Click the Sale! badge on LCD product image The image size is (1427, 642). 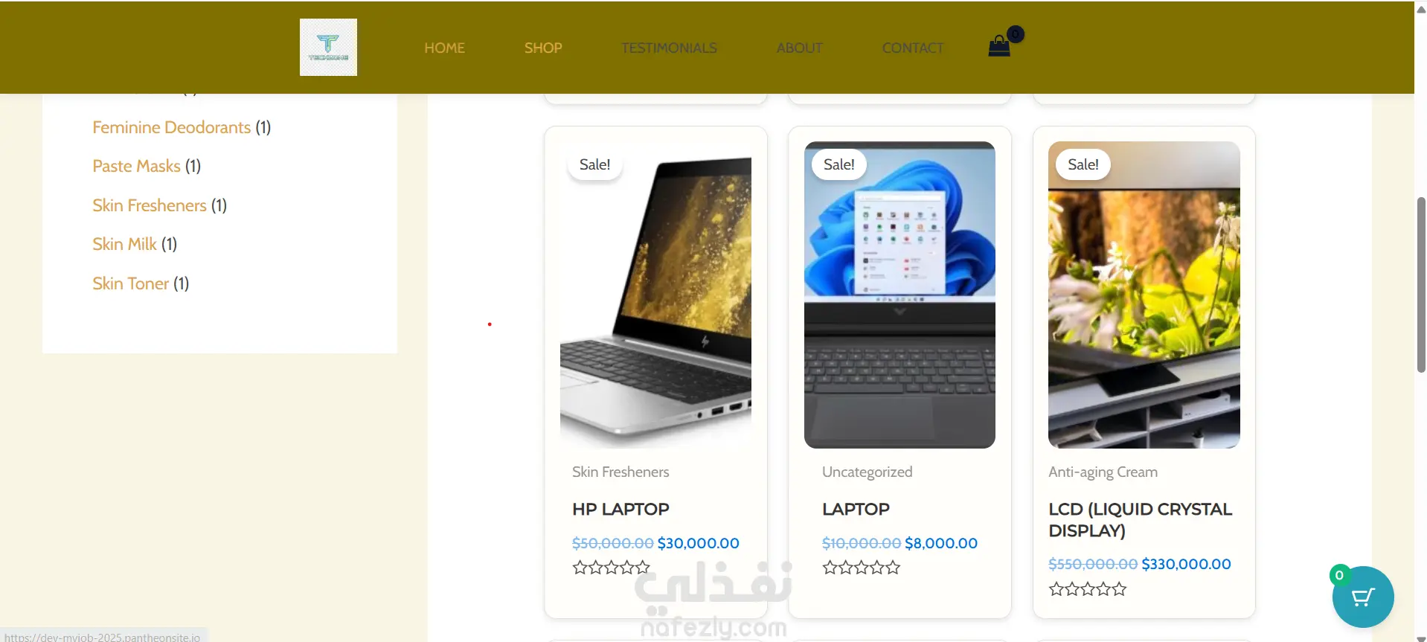[1083, 164]
